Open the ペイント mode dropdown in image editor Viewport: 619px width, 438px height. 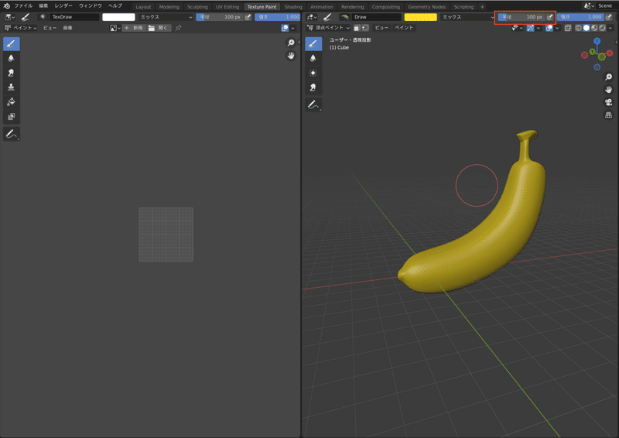point(20,28)
